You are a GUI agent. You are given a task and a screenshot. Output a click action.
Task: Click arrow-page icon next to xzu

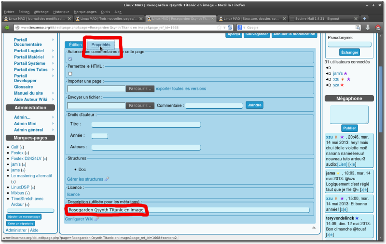pos(329,79)
